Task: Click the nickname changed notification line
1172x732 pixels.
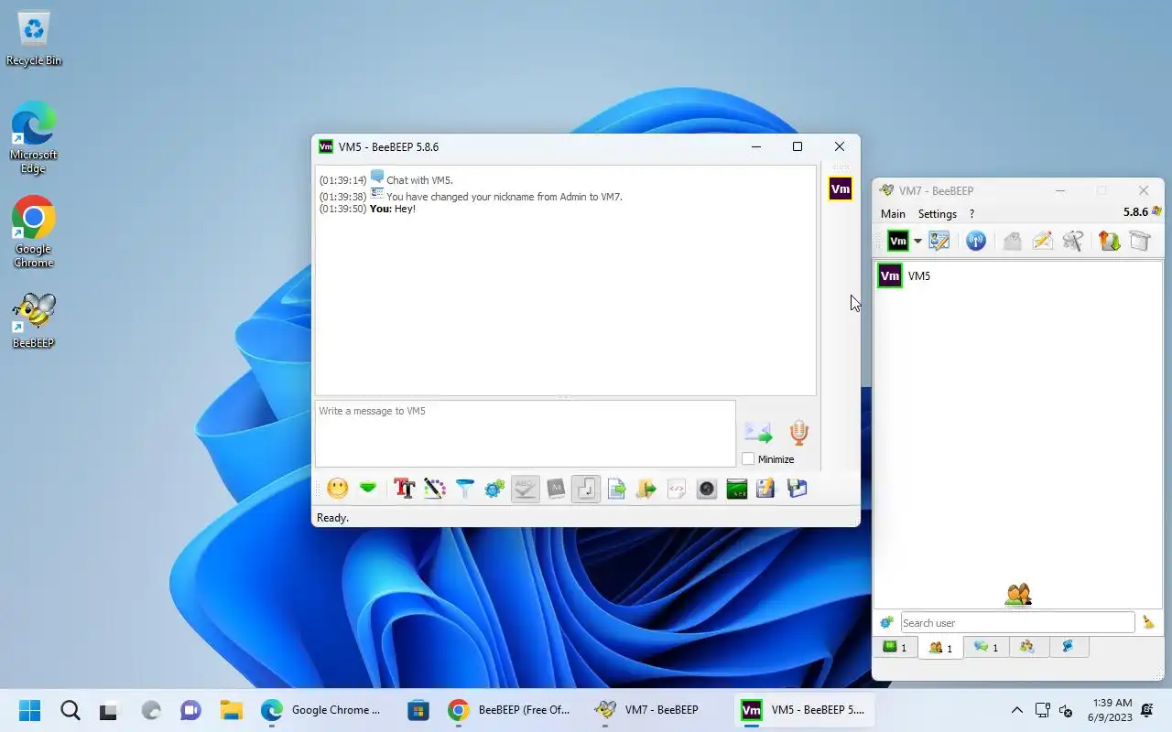Action: [471, 196]
